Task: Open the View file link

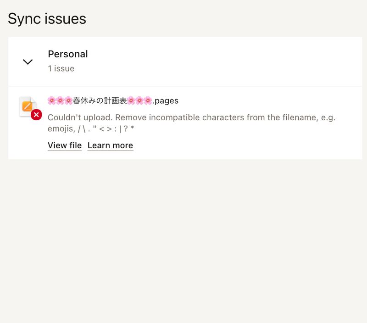Action: 65,145
